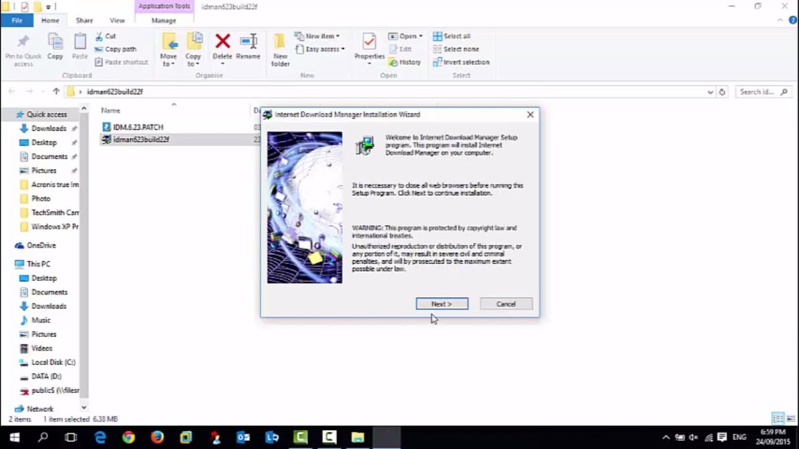Image resolution: width=799 pixels, height=449 pixels.
Task: Open the Manage tab under Application Tools
Action: pos(164,21)
